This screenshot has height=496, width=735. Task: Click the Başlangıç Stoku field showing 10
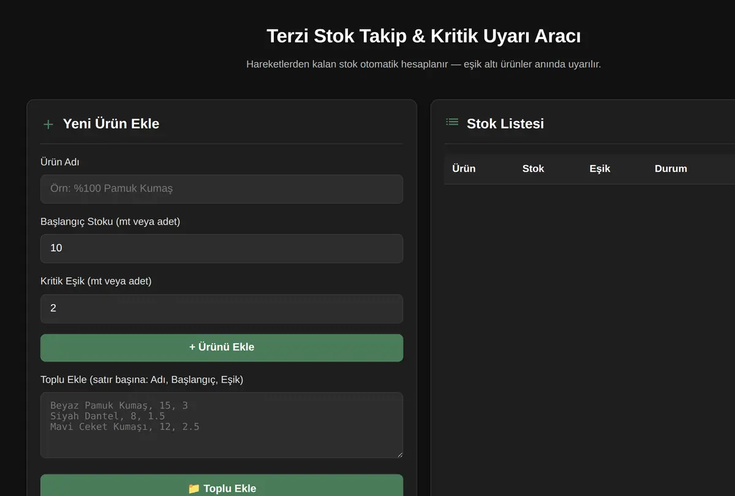point(222,248)
